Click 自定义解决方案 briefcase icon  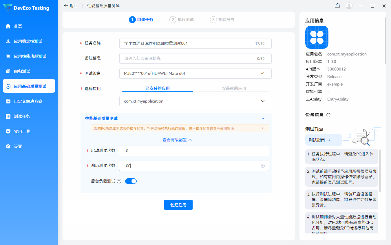(8, 101)
